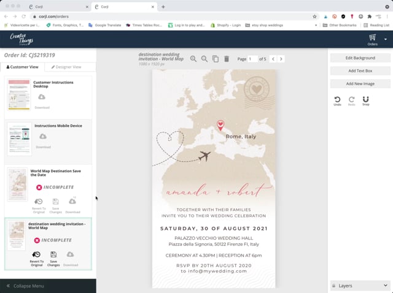This screenshot has height=293, width=393.
Task: Click the delete page trash icon
Action: click(x=227, y=59)
